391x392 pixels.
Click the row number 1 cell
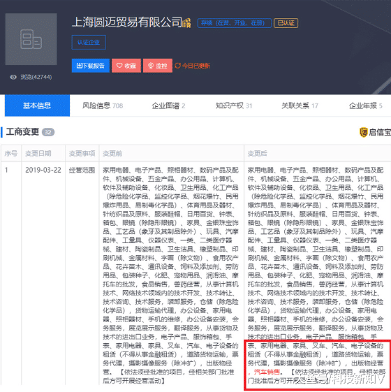(x=6, y=170)
